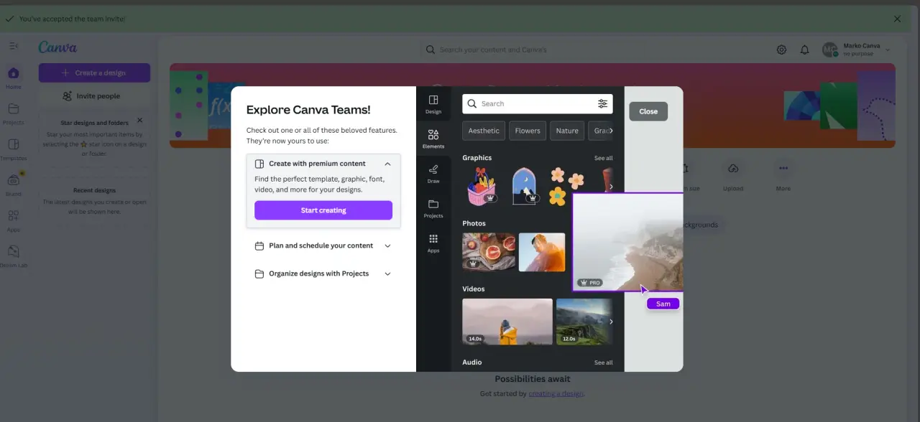920x422 pixels.
Task: Click Create a design button
Action: click(94, 72)
